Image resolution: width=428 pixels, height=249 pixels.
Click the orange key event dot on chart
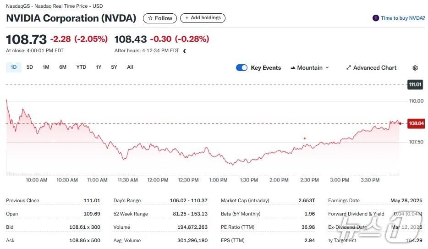pyautogui.click(x=305, y=138)
